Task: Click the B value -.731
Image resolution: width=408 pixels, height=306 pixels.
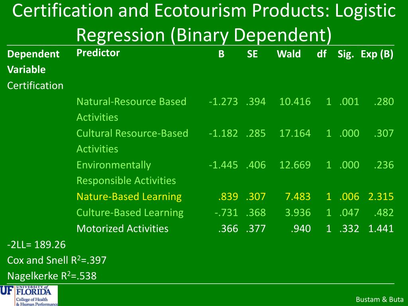Action: tap(226, 213)
